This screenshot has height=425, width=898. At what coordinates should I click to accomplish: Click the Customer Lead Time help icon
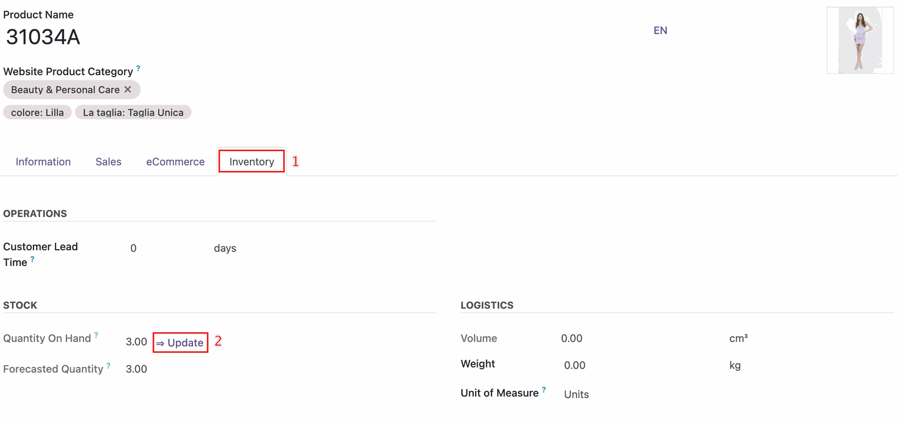[32, 259]
